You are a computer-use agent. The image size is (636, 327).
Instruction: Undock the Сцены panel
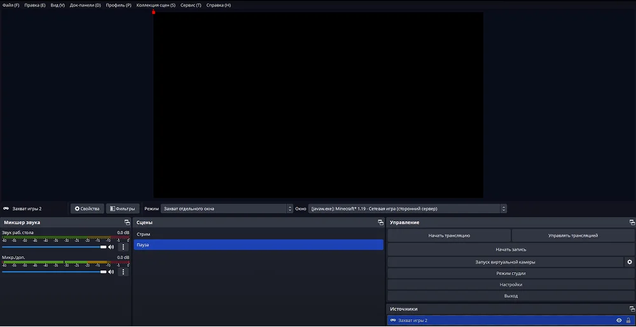380,223
